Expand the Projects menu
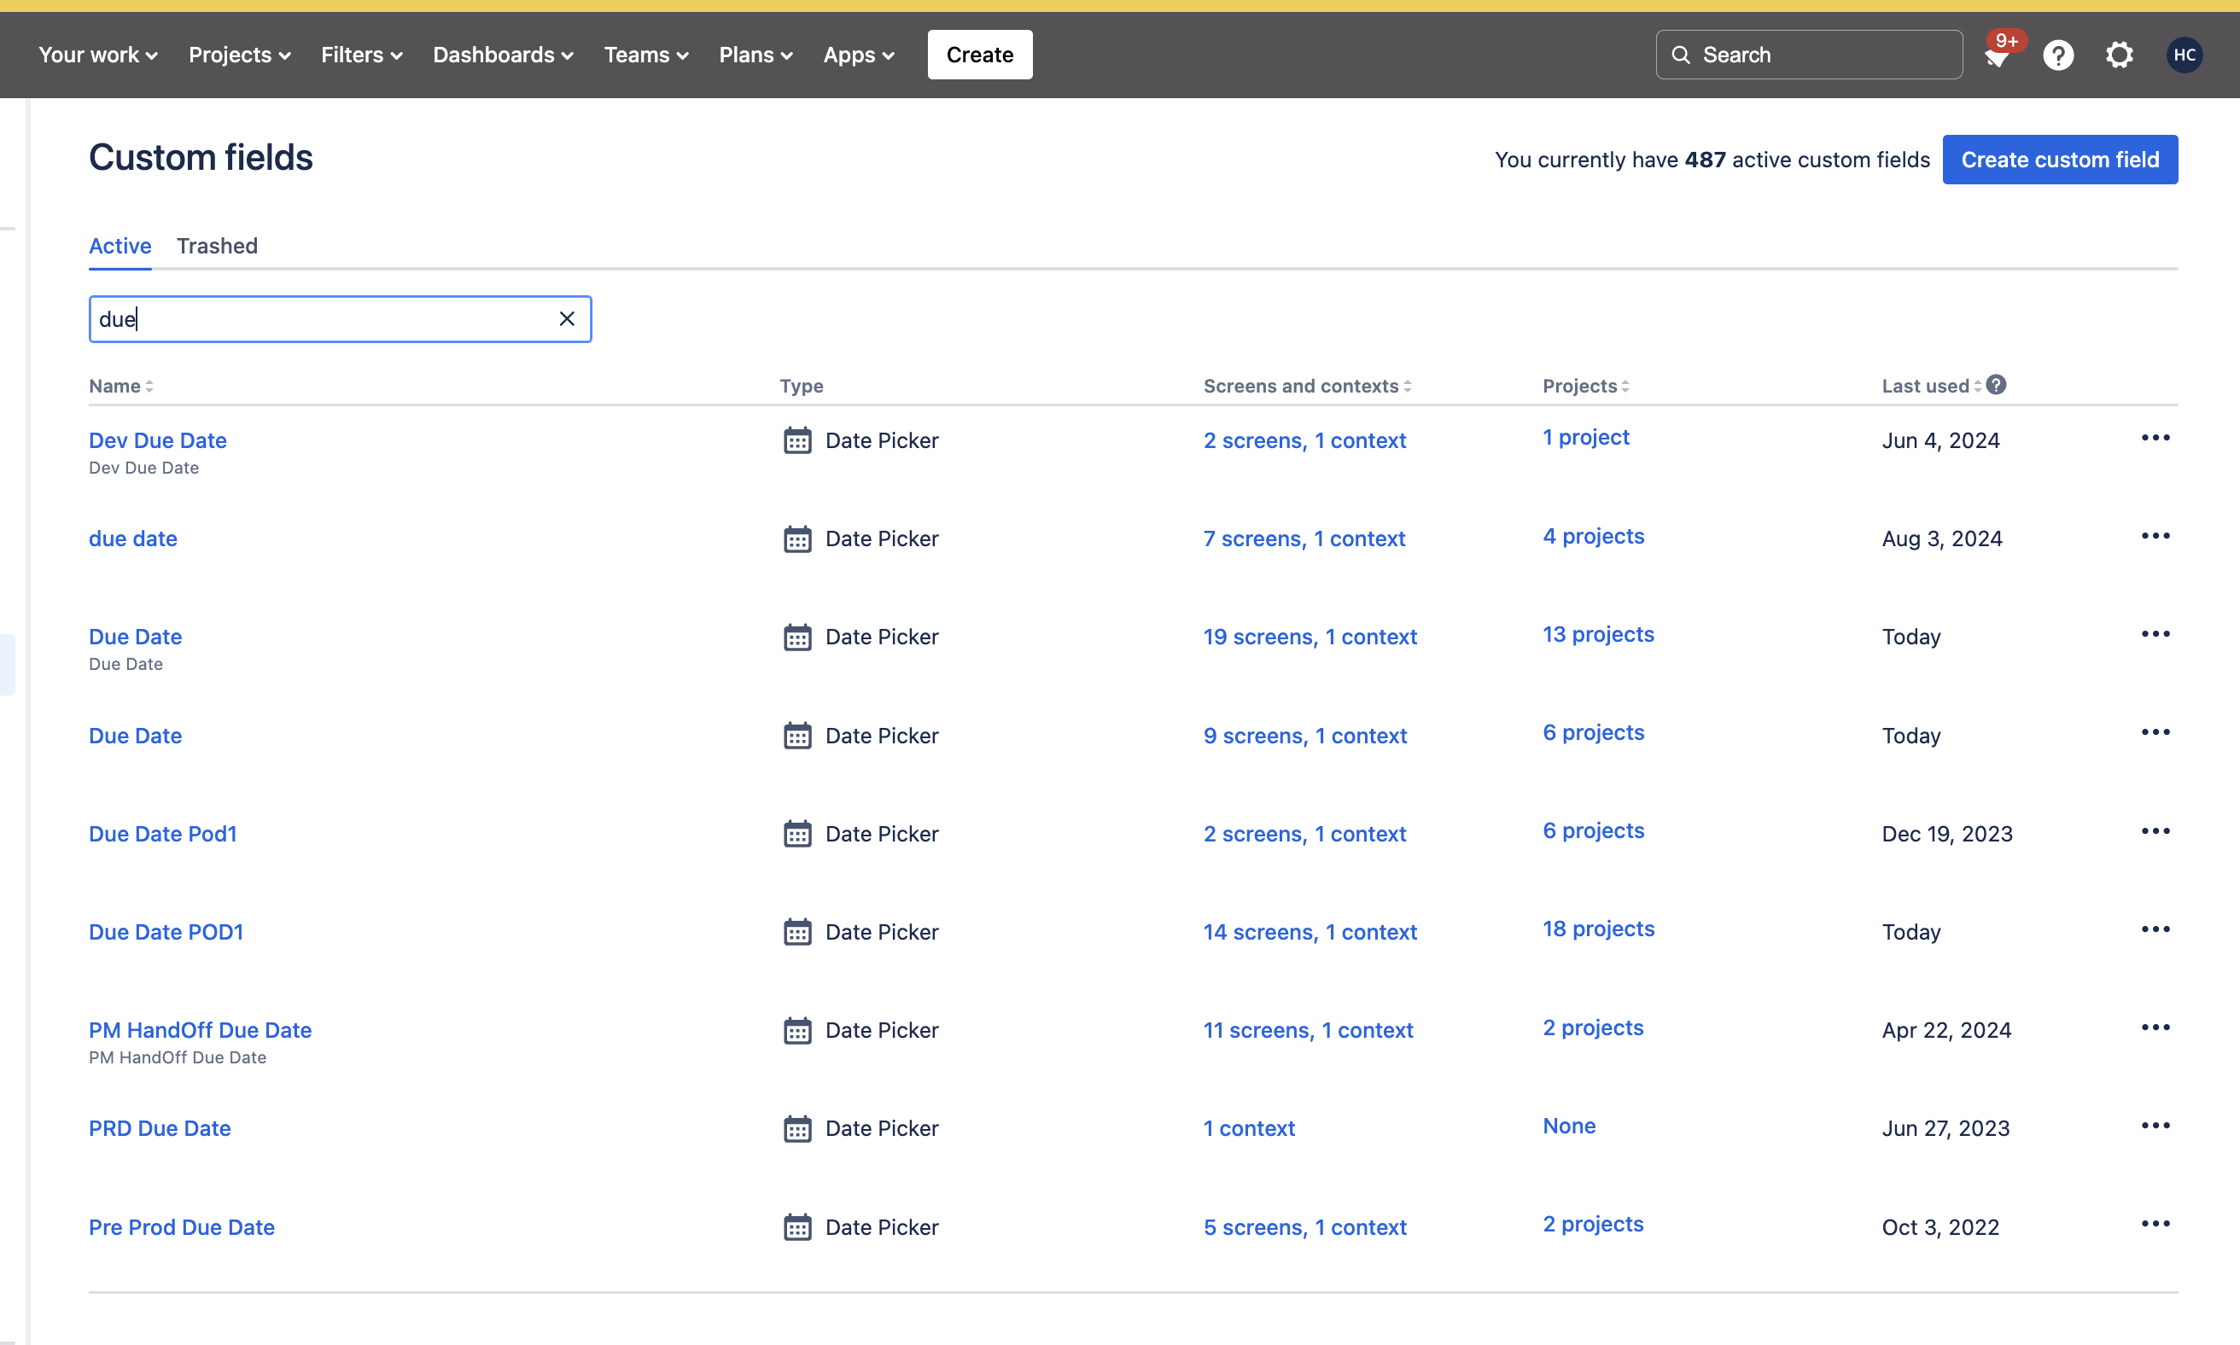 pos(238,55)
